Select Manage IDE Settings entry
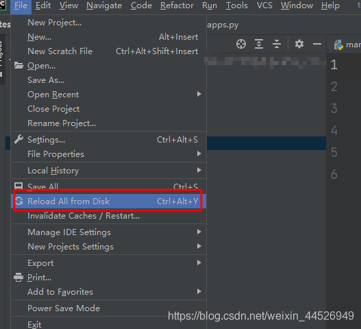This screenshot has width=361, height=329. (x=108, y=232)
